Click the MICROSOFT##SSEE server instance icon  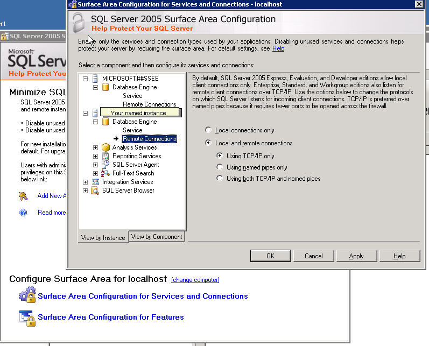pos(95,79)
